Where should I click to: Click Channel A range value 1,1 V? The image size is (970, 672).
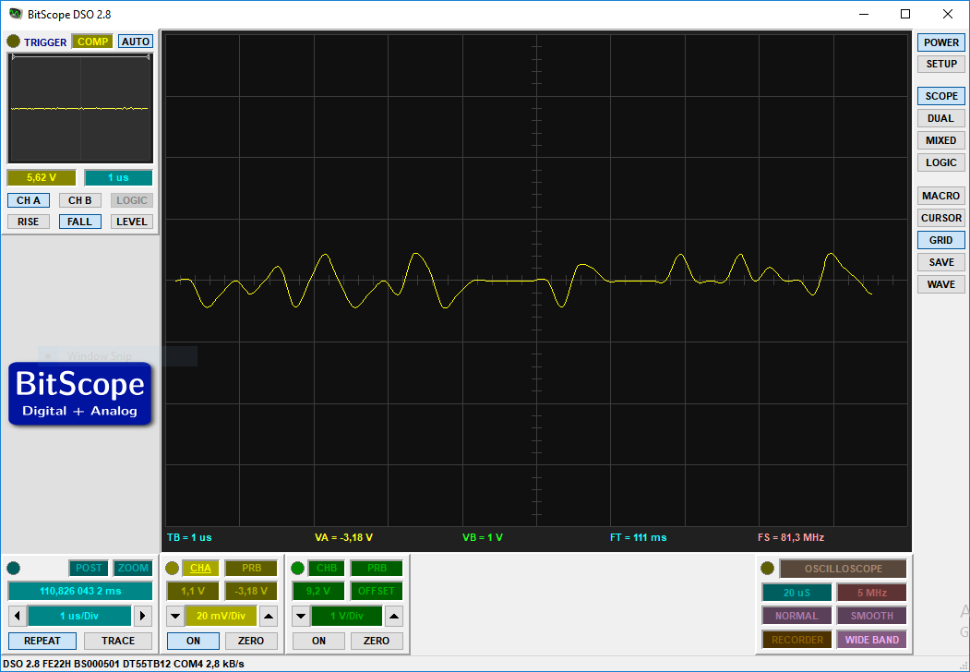click(x=193, y=591)
